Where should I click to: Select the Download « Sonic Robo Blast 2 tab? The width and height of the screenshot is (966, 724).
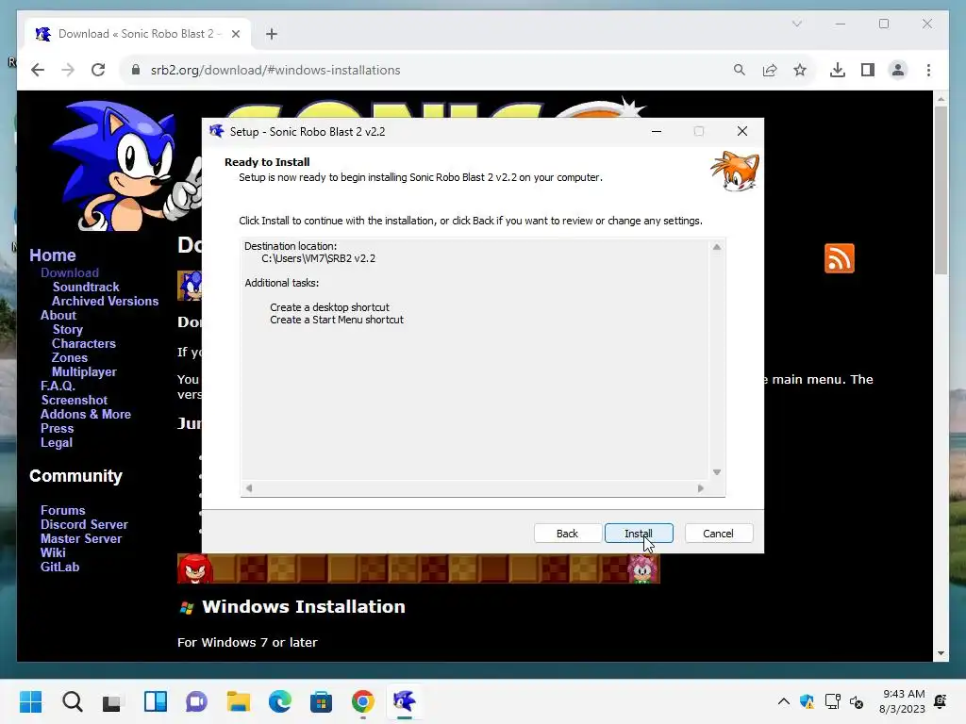click(138, 34)
